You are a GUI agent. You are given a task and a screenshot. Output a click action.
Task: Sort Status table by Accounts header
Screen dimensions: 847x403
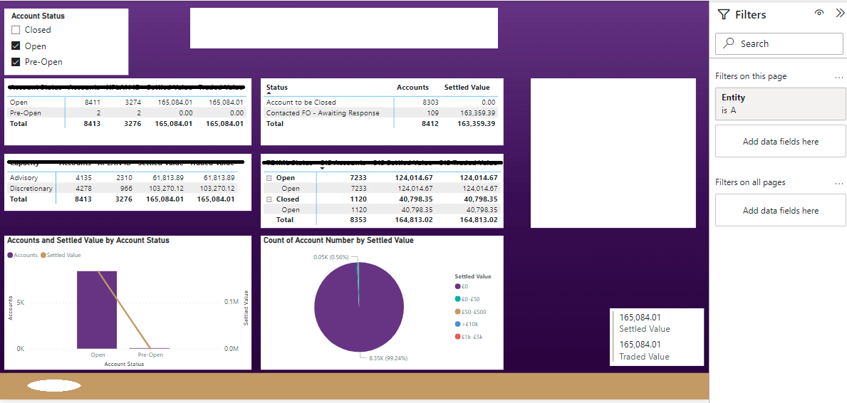(412, 87)
